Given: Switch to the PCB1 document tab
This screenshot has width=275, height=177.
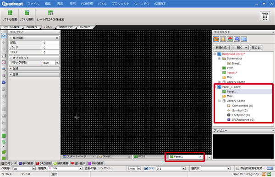Looking at the screenshot, I should pyautogui.click(x=142, y=156).
